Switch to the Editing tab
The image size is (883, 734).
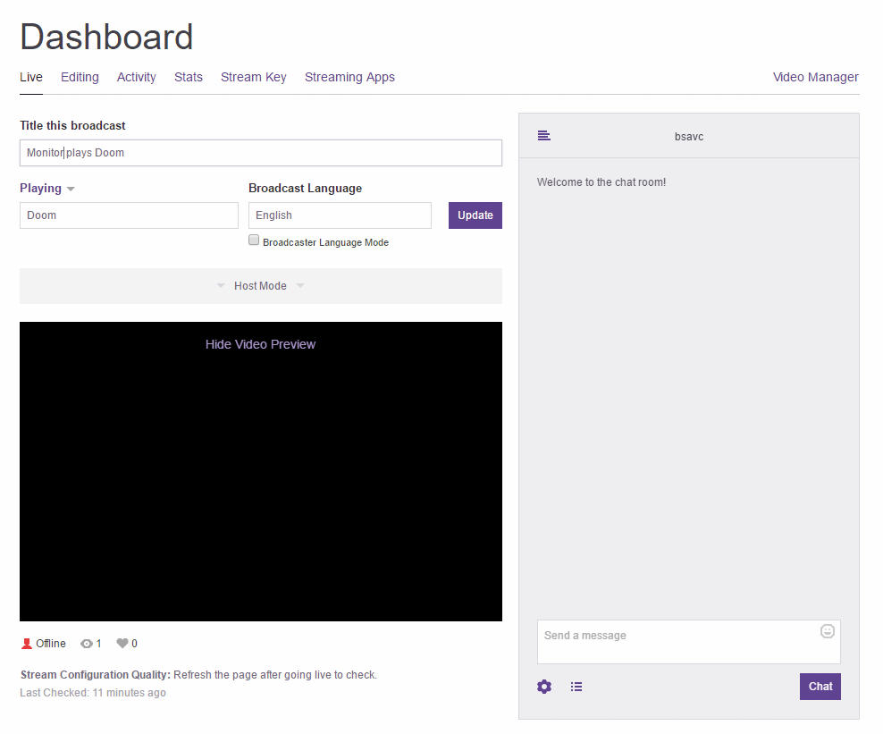pyautogui.click(x=80, y=77)
